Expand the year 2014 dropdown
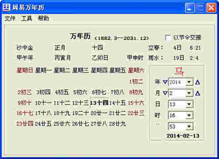The image size is (219, 159). (x=189, y=82)
